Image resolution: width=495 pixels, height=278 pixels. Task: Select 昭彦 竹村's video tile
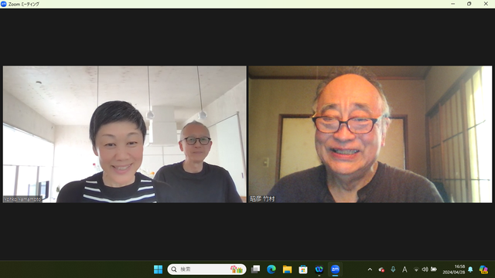[x=370, y=134]
